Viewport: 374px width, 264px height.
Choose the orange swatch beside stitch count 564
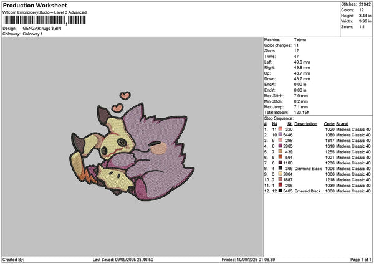coord(280,158)
